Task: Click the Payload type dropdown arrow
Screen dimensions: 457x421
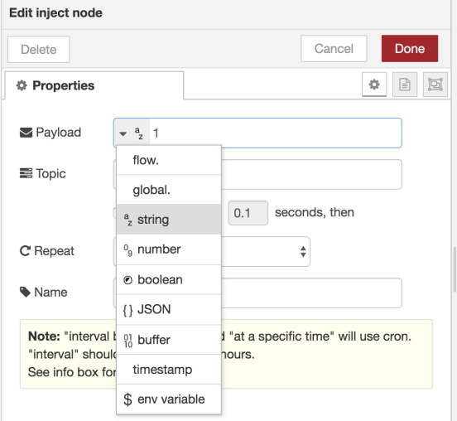Action: pos(123,133)
